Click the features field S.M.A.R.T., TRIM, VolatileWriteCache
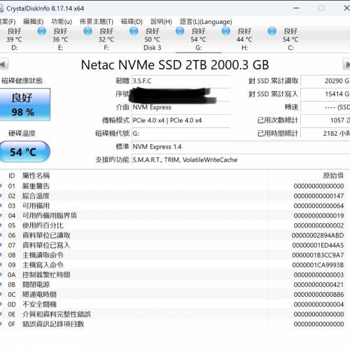Screen dimensions: 350x350 [241, 160]
